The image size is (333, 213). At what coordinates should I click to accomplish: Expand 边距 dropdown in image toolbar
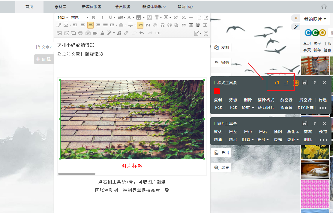(293, 140)
